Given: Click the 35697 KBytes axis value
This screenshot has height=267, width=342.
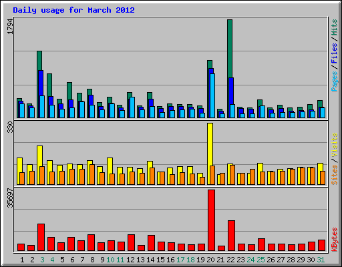Looking at the screenshot, I should click(11, 198).
